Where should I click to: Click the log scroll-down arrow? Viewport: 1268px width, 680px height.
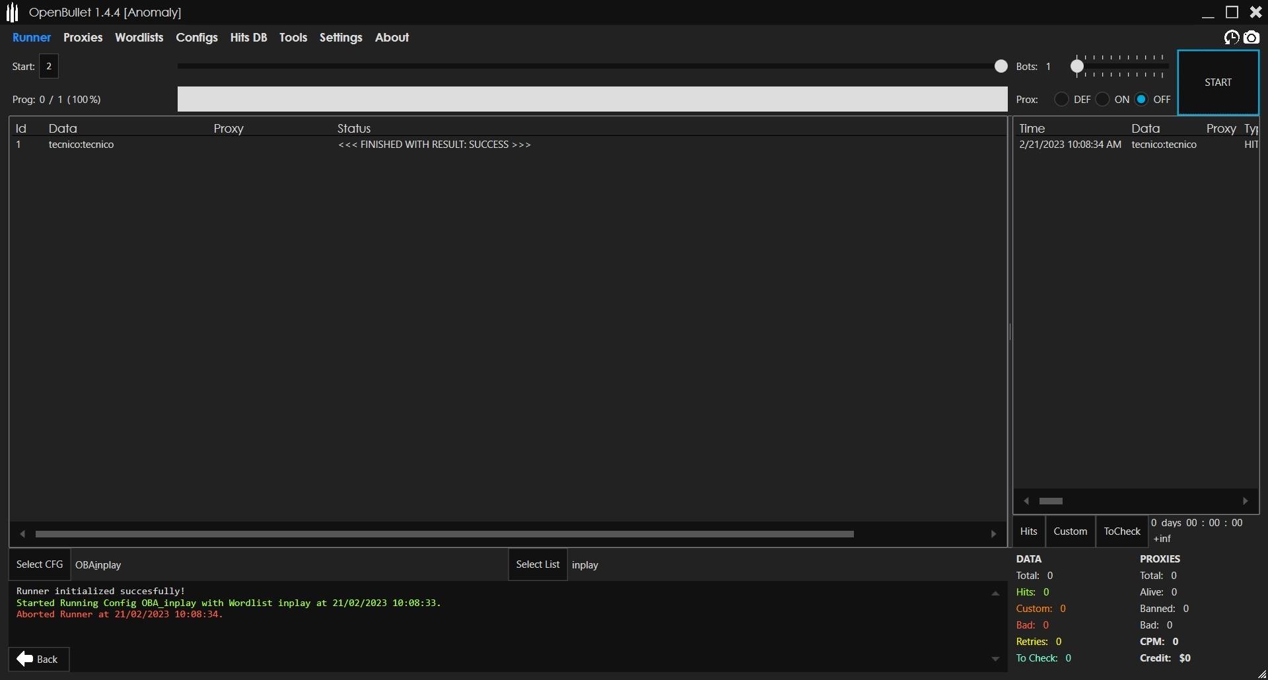coord(995,659)
